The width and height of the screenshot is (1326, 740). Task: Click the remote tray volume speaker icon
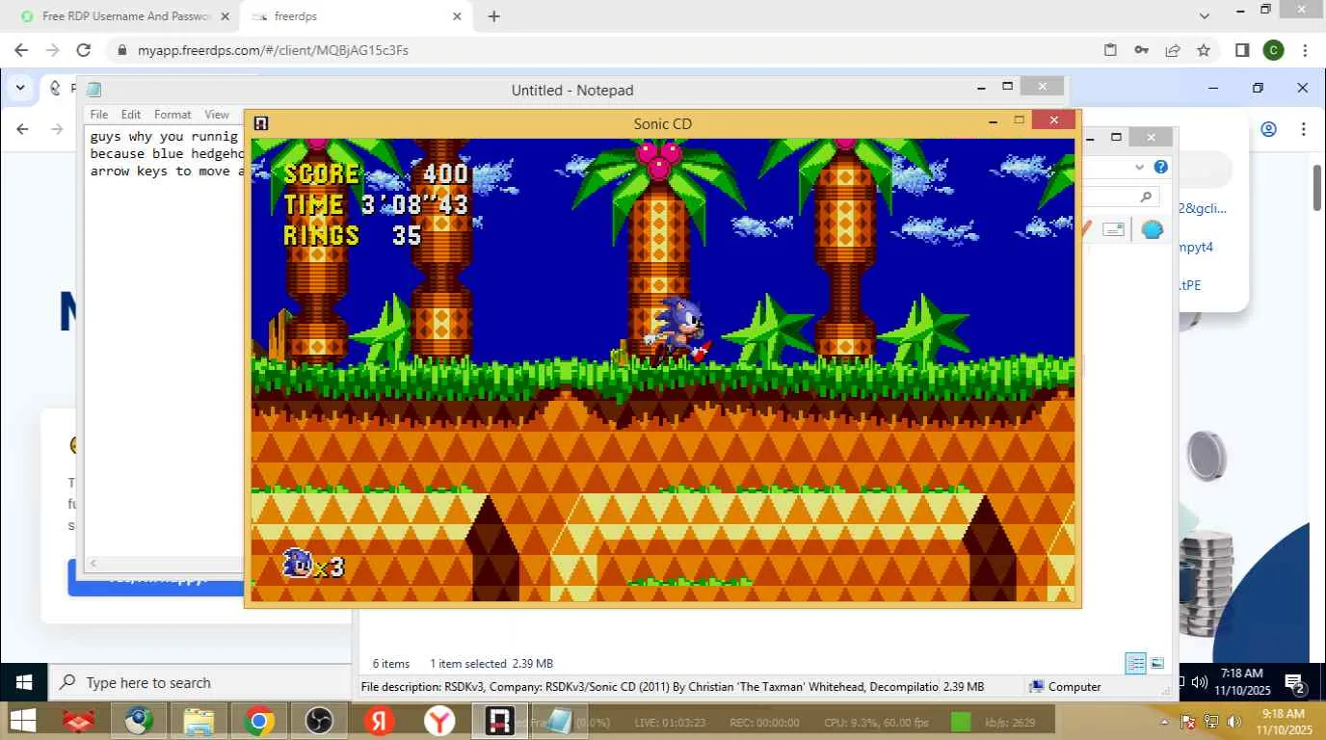pyautogui.click(x=1233, y=722)
